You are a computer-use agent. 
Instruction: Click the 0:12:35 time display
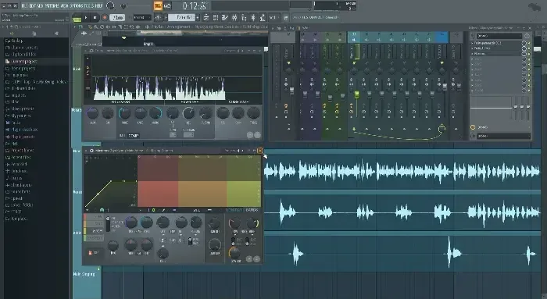point(195,6)
